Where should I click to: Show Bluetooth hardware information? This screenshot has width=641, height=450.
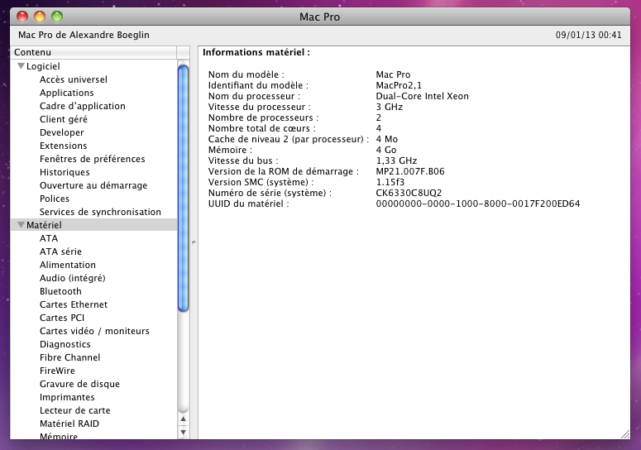pyautogui.click(x=60, y=291)
